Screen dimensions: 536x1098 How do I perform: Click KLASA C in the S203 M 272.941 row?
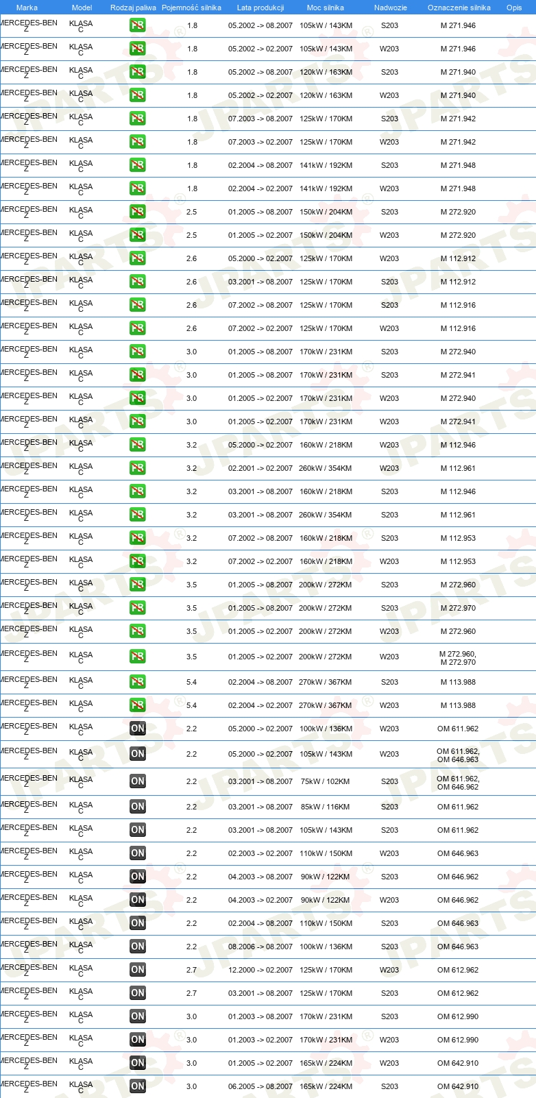[x=81, y=376]
